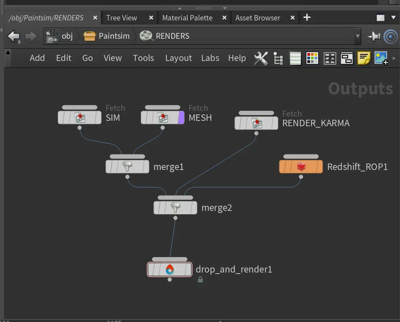
Task: Switch to striped list mode icon
Action: point(295,58)
